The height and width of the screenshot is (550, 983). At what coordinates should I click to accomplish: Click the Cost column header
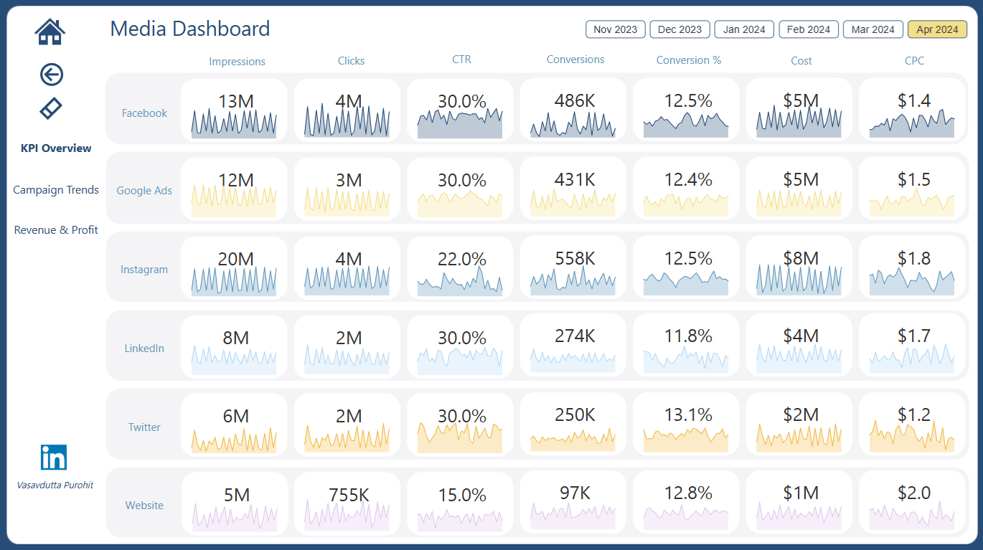pos(801,61)
